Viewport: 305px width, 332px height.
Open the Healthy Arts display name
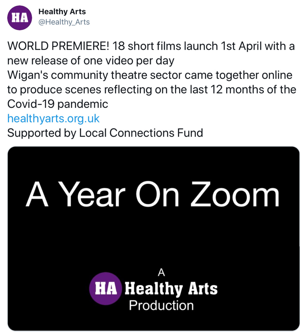click(x=62, y=12)
